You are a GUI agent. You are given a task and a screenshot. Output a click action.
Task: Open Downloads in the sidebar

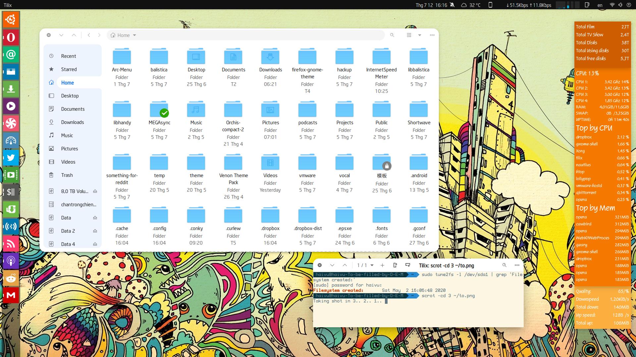coord(73,122)
